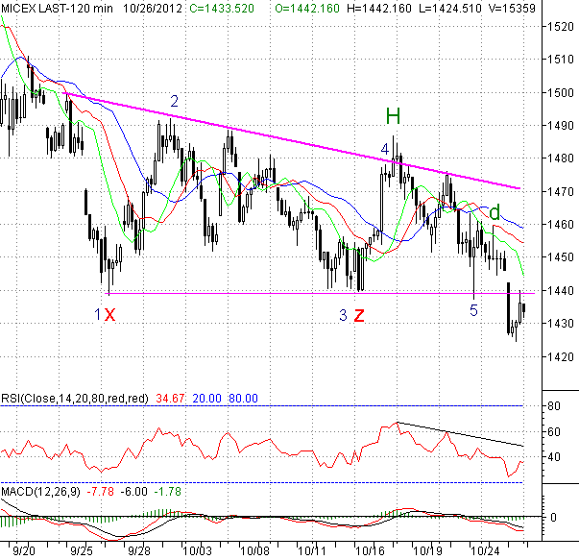Click the 9/25 date axis label

[82, 551]
